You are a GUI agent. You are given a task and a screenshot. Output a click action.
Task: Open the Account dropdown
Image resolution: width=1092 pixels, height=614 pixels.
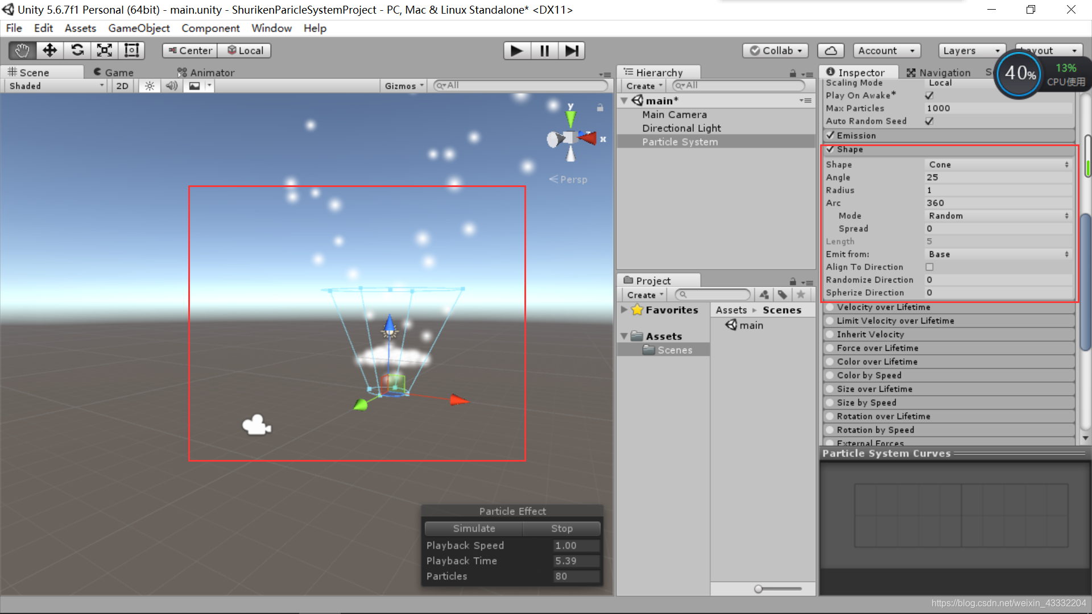pyautogui.click(x=887, y=51)
